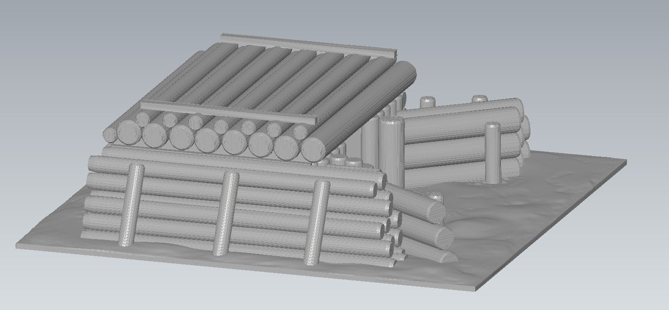
Task: Pick the right post stub atop right fence
Action: tap(479, 98)
